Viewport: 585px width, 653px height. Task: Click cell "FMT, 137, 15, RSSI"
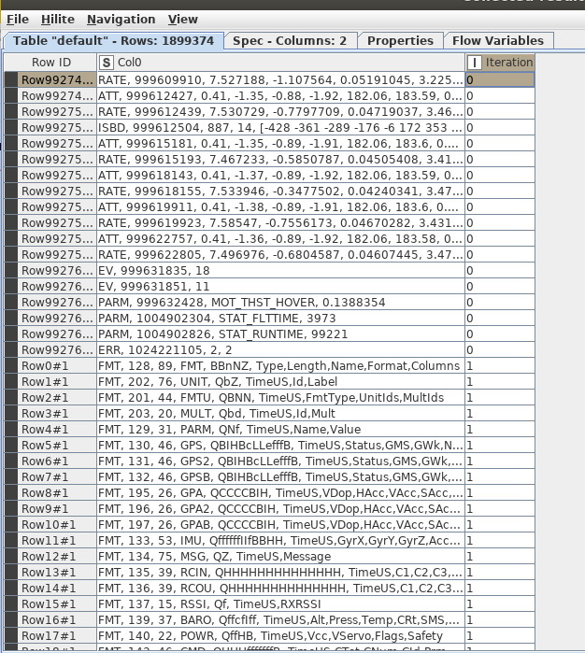coord(281,603)
